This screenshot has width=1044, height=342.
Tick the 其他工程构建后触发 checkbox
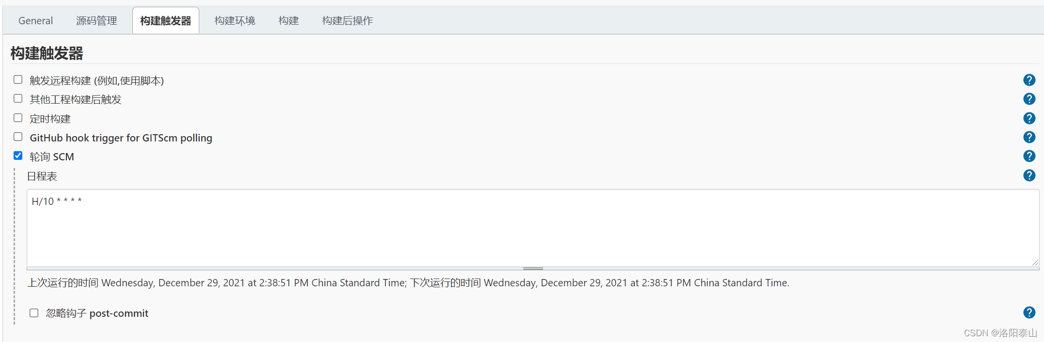[x=18, y=98]
